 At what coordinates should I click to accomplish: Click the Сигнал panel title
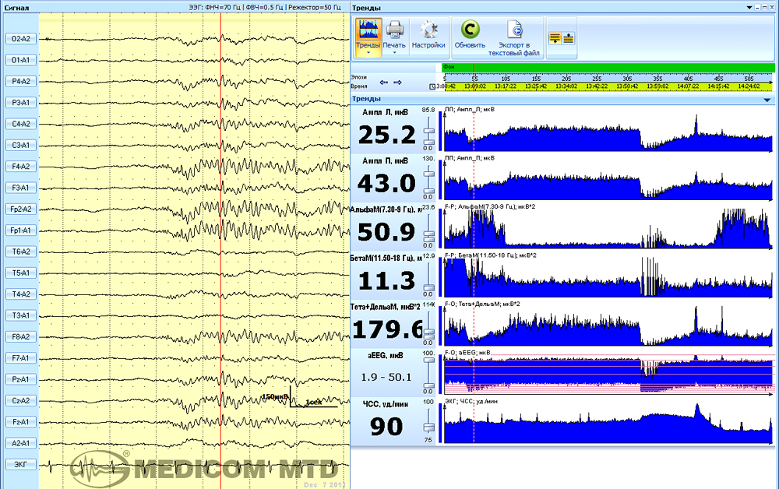click(x=16, y=8)
